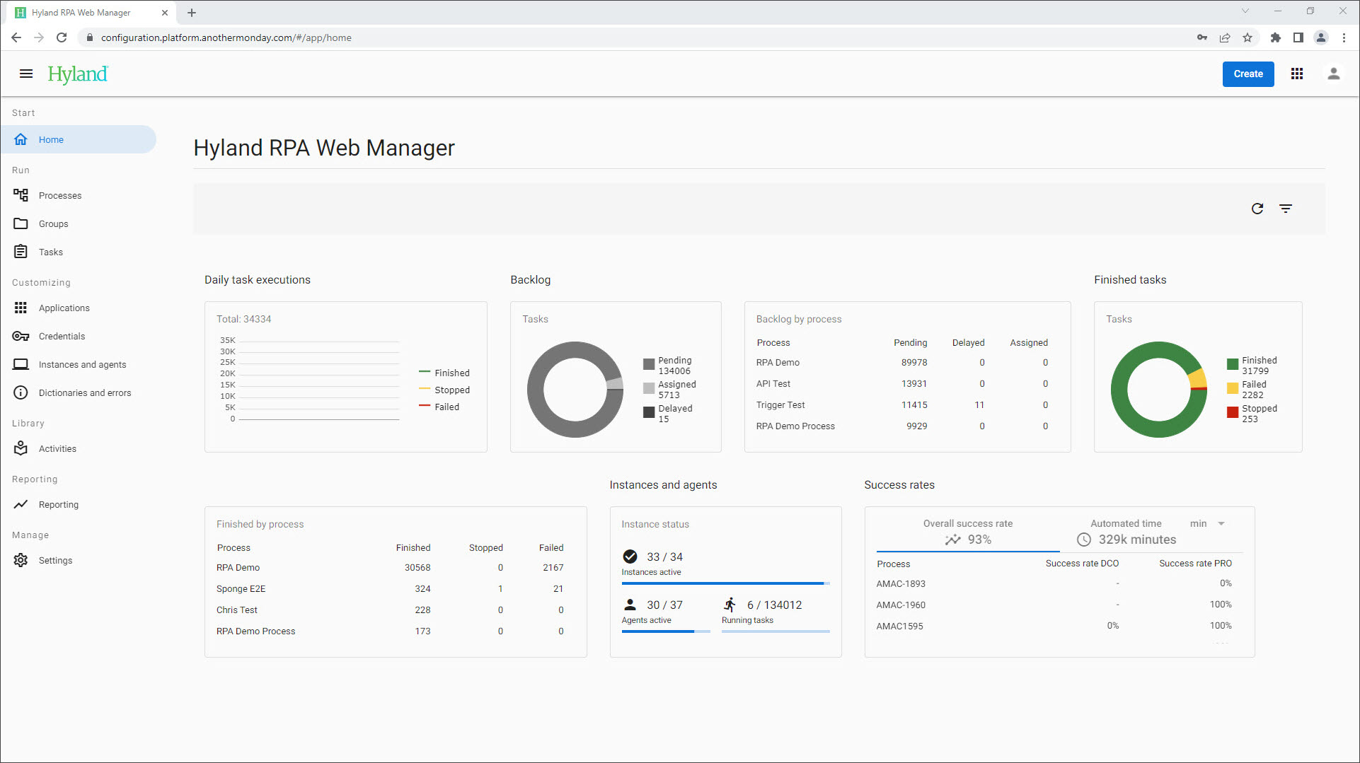Screen dimensions: 1360x763
Task: Select the Overall success rate tab
Action: [967, 532]
